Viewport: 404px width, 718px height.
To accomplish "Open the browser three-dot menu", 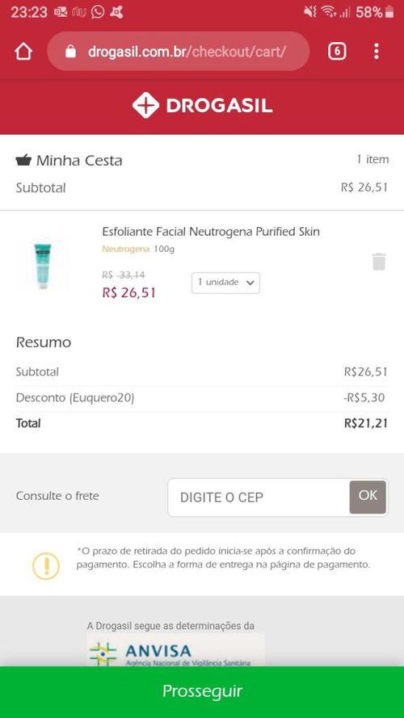I will click(x=376, y=52).
